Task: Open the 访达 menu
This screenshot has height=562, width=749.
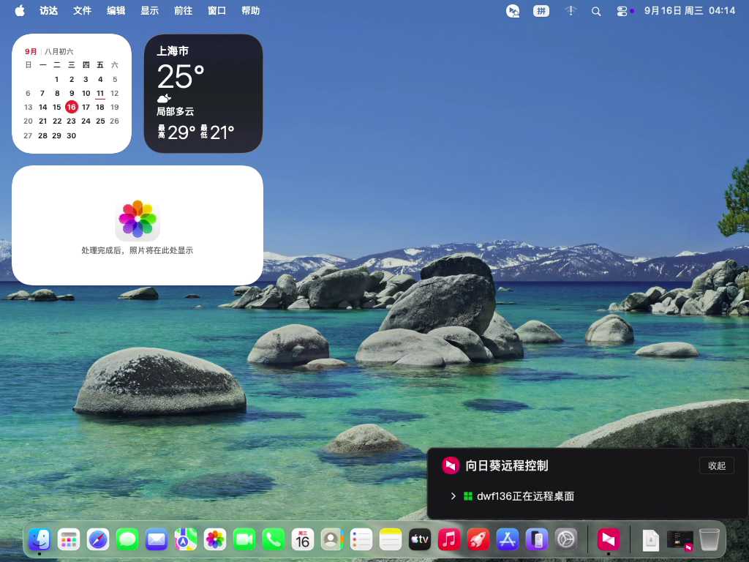Action: click(48, 10)
